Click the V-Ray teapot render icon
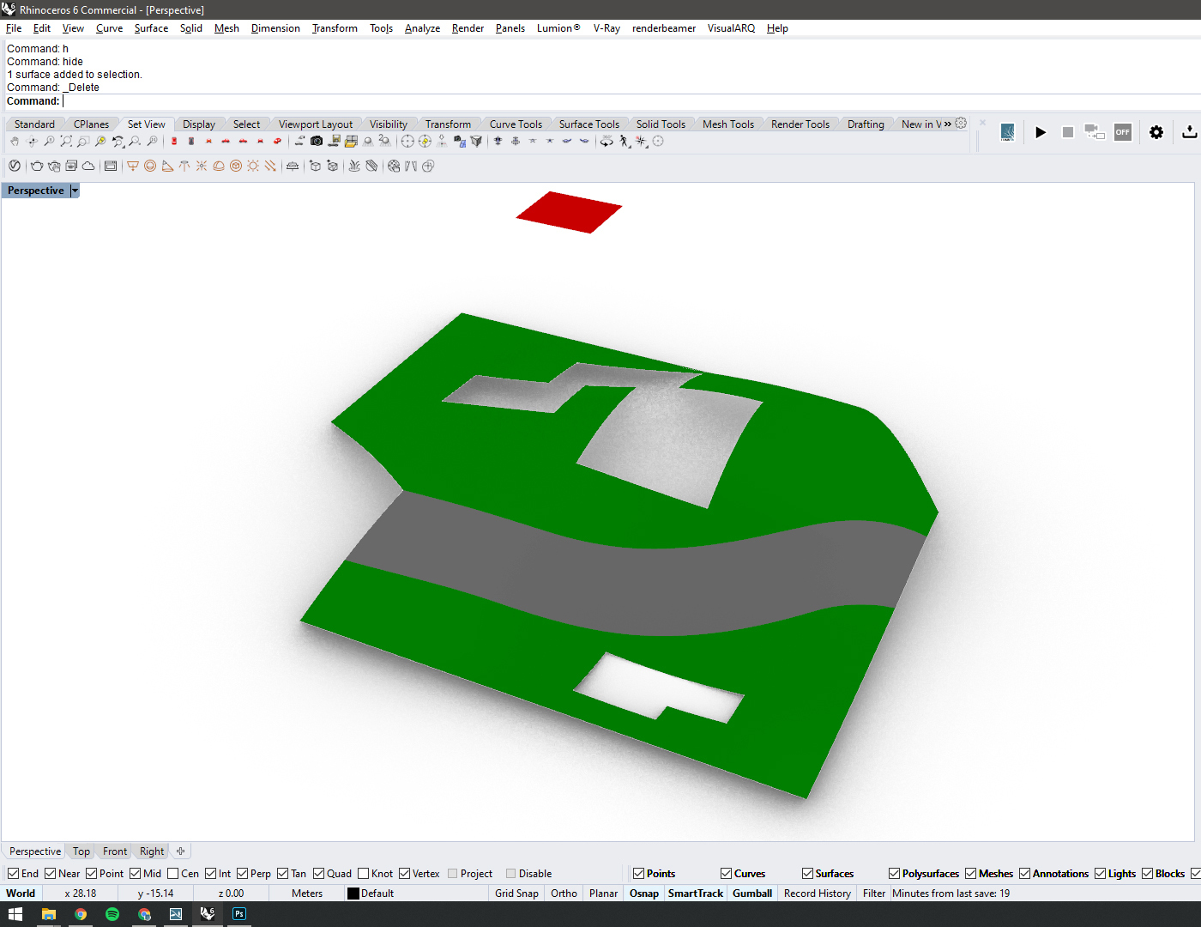The height and width of the screenshot is (927, 1201). [37, 167]
